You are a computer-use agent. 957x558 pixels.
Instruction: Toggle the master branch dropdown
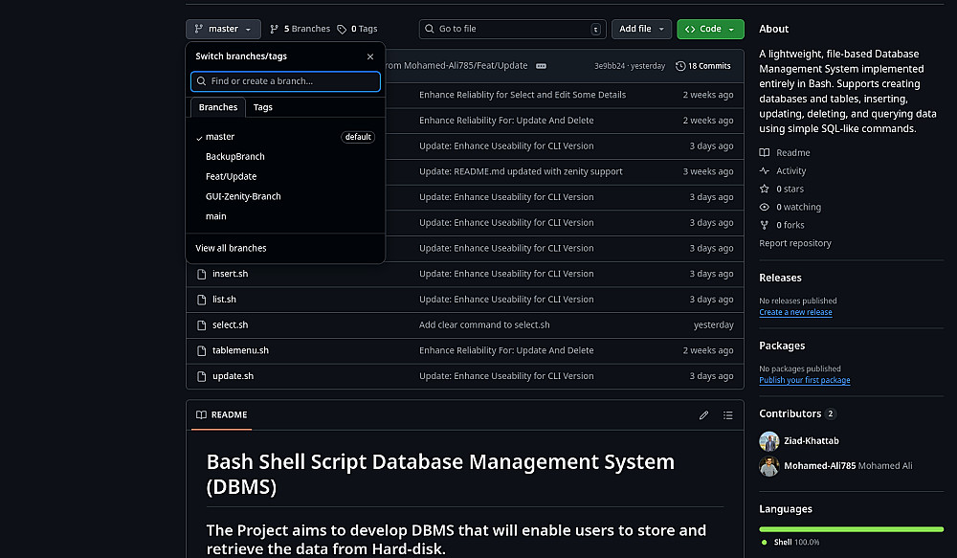pos(223,30)
